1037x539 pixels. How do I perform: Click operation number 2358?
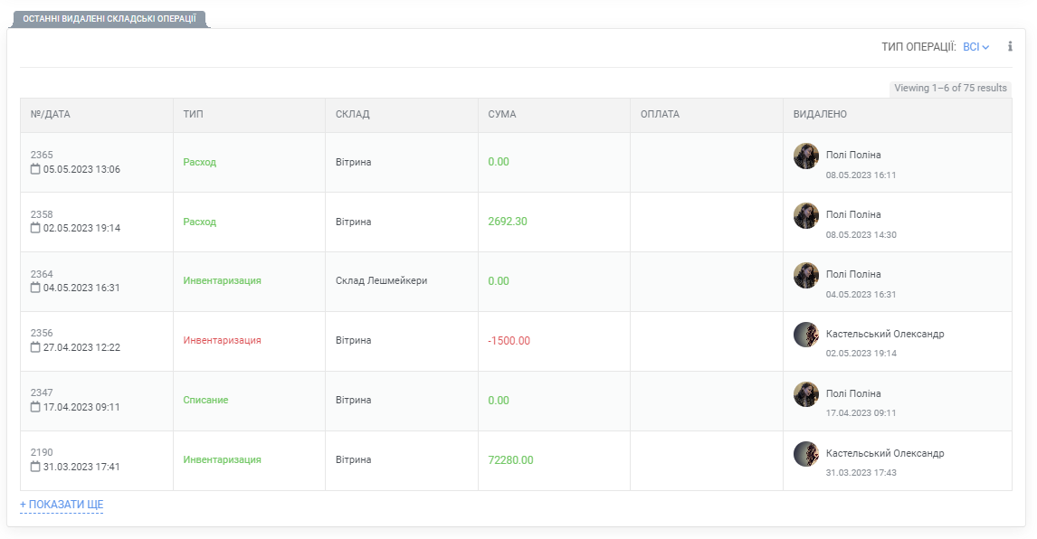[x=42, y=214]
